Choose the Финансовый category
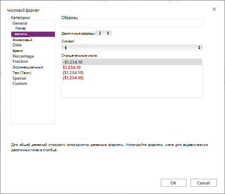The height and width of the screenshot is (194, 225). [x=22, y=40]
